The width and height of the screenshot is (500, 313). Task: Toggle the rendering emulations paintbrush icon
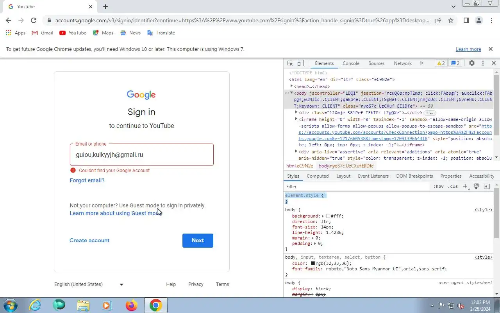click(x=476, y=187)
